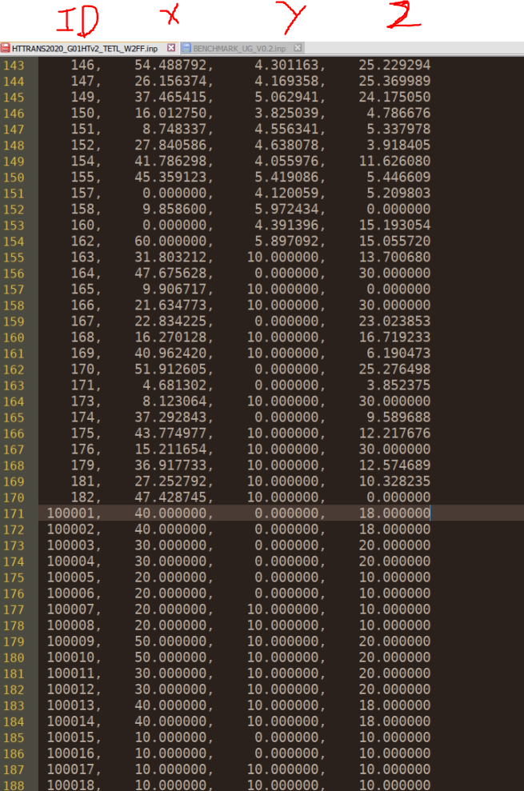Click the x value 54.488792

(170, 65)
